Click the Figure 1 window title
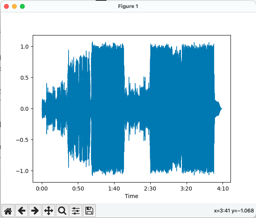The width and height of the screenshot is (256, 218). [128, 6]
